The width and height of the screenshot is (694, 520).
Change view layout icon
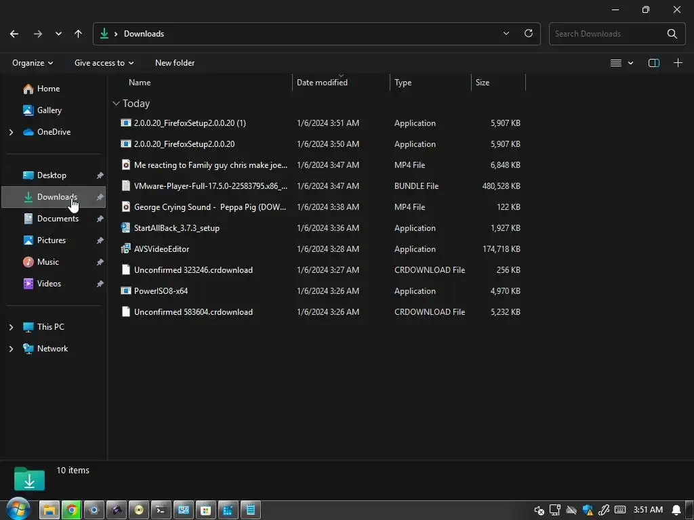tap(615, 63)
